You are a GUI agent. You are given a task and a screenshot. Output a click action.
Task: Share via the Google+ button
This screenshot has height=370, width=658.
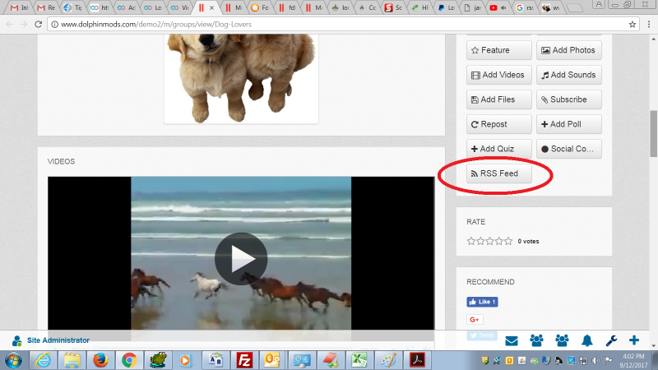[475, 320]
